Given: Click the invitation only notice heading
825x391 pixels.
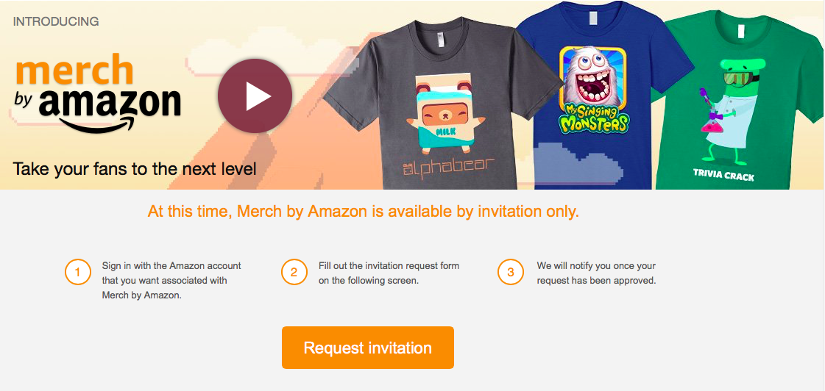Looking at the screenshot, I should point(364,212).
